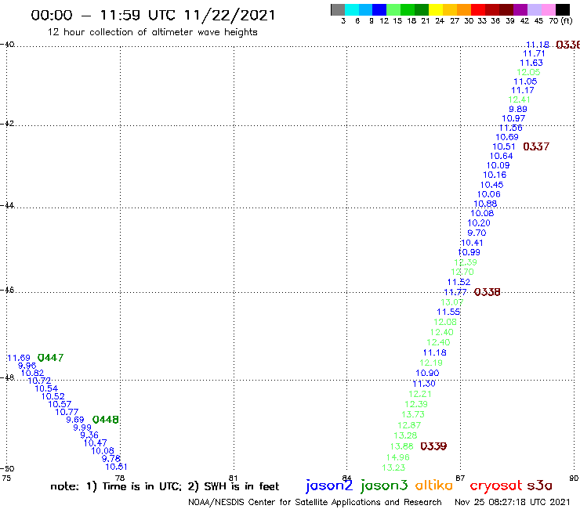The width and height of the screenshot is (580, 509).
Task: Click the green wave height value 12.19
Action: (x=431, y=363)
